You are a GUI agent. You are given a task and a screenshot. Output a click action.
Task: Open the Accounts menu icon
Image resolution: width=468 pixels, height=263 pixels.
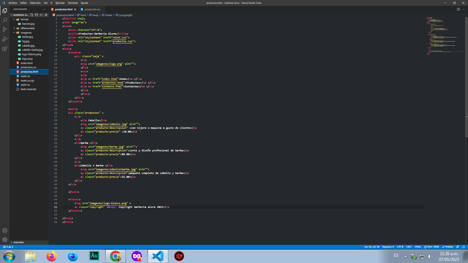coord(5,230)
